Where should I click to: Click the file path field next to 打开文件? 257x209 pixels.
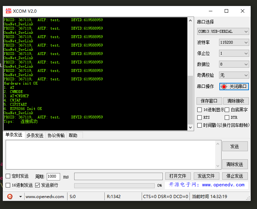[118, 176]
